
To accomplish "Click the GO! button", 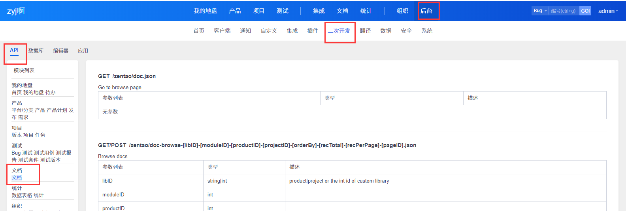I will click(585, 11).
